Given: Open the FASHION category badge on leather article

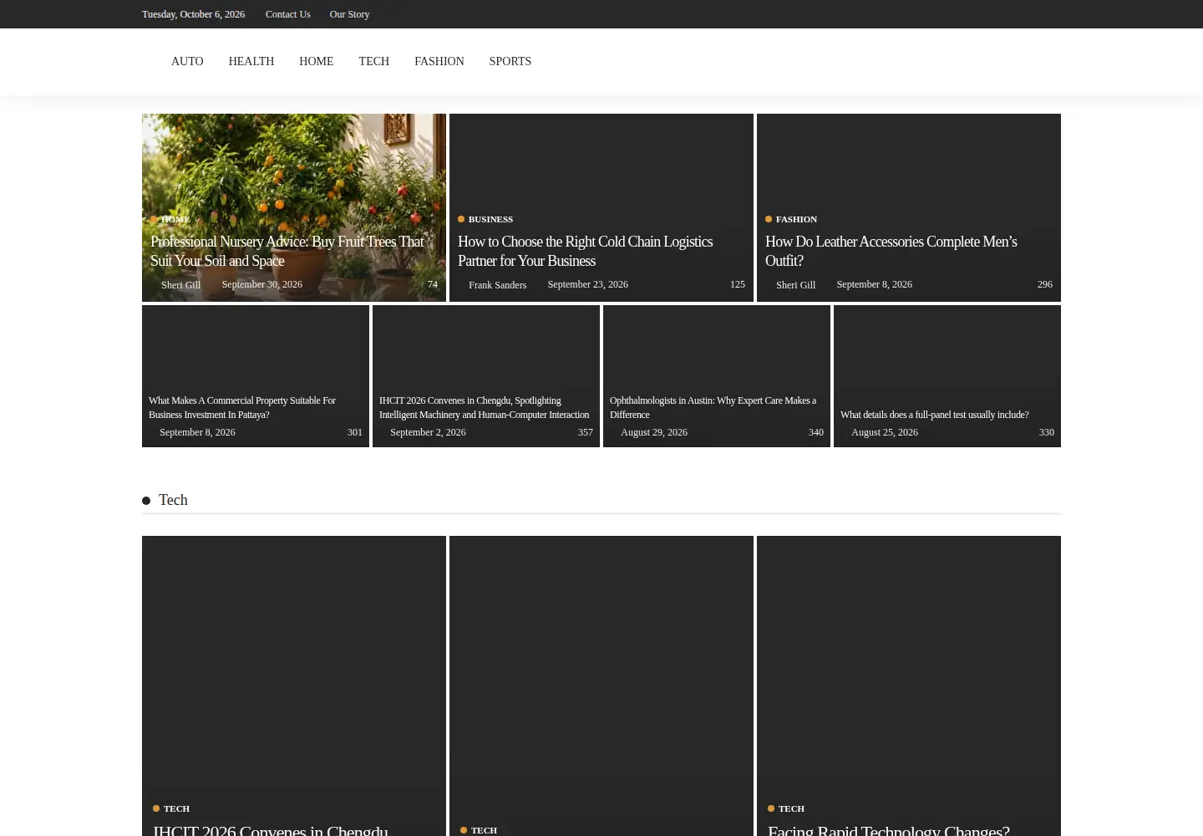Looking at the screenshot, I should (x=796, y=219).
